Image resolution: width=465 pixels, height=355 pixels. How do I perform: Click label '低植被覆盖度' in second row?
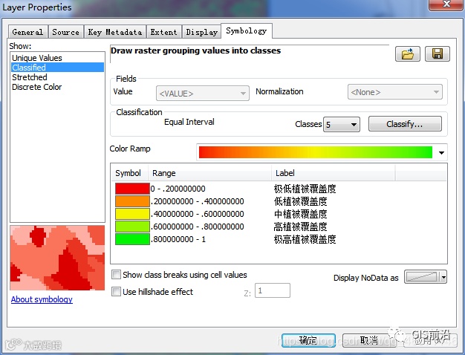pyautogui.click(x=300, y=201)
